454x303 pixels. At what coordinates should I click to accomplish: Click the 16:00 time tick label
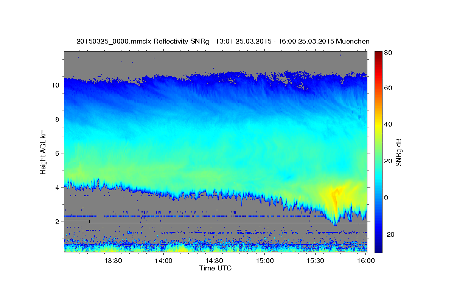[366, 261]
